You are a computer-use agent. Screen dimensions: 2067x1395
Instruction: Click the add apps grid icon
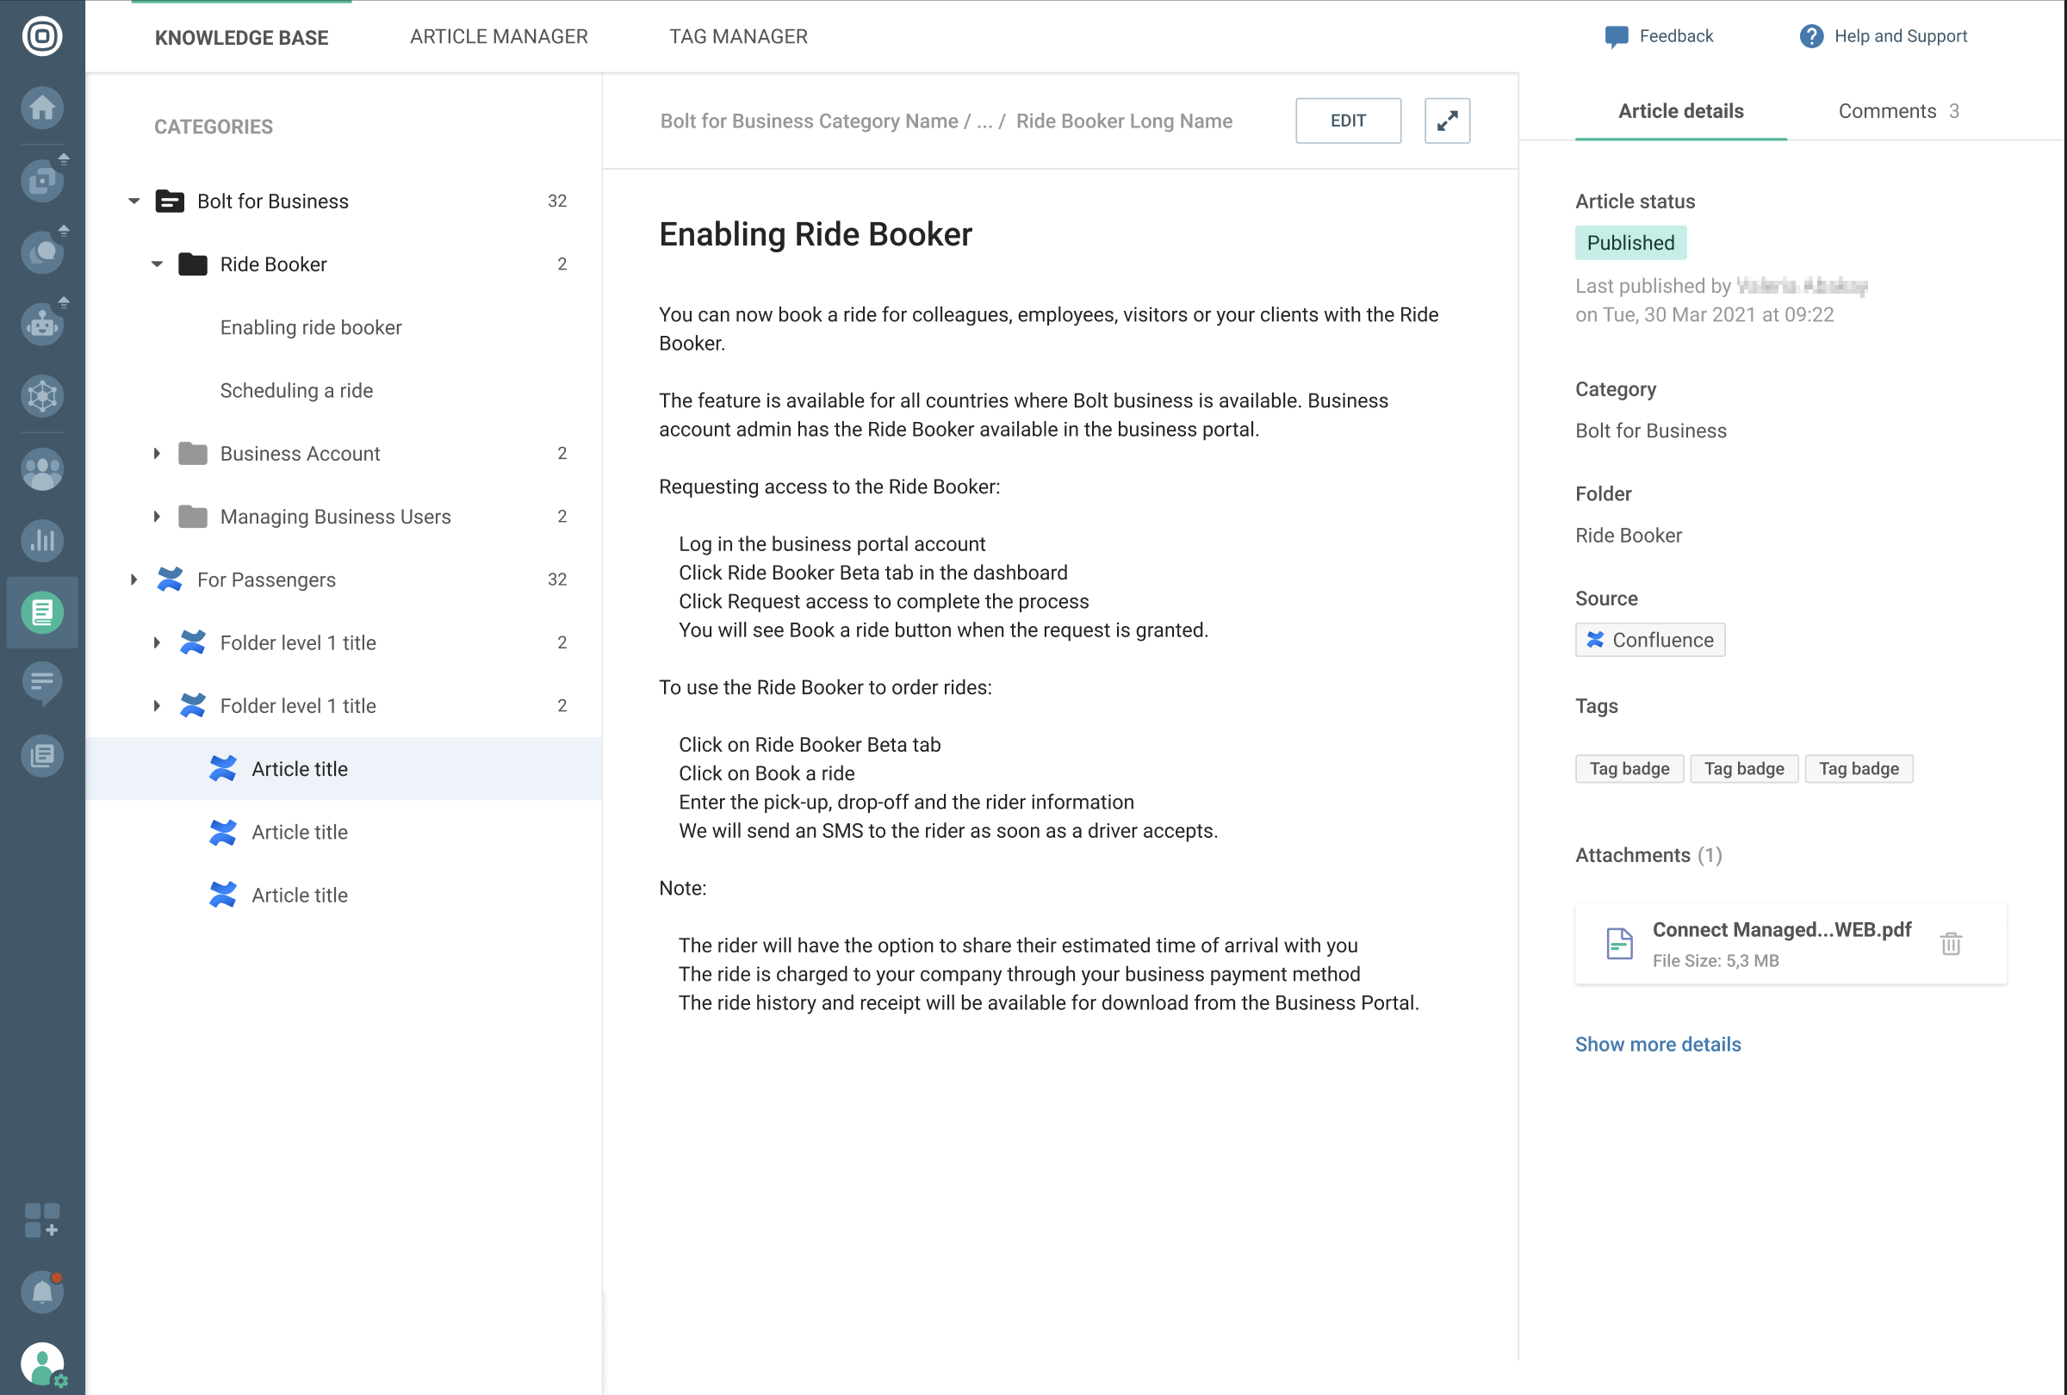click(42, 1220)
